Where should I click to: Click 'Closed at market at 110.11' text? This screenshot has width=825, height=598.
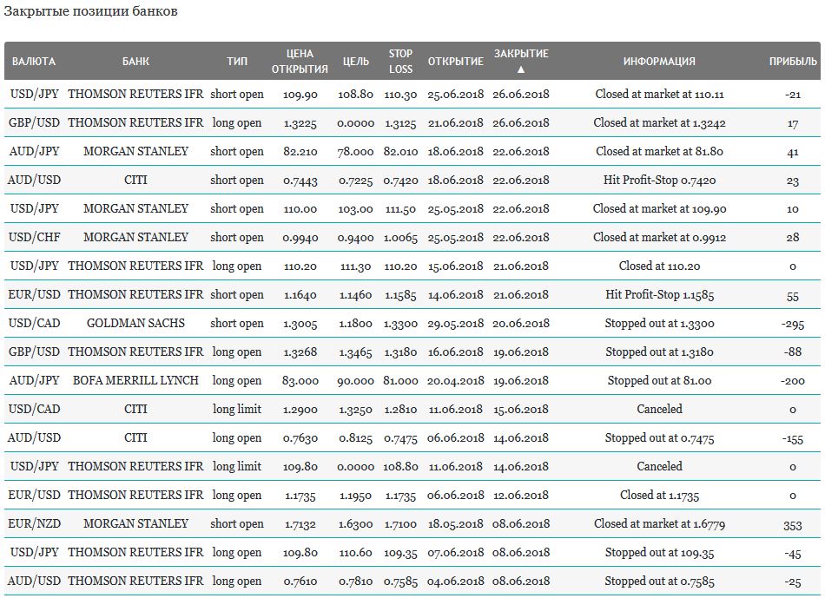pos(660,94)
